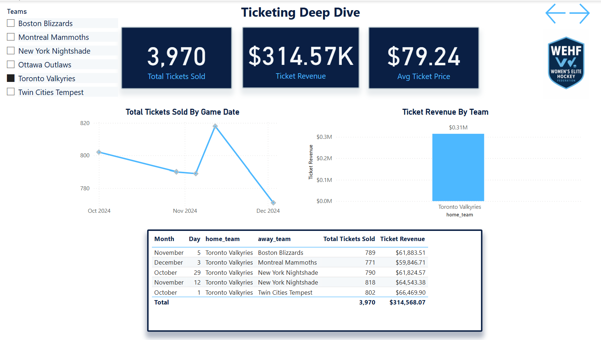
Task: Click the Teams slicer heading
Action: tap(17, 11)
